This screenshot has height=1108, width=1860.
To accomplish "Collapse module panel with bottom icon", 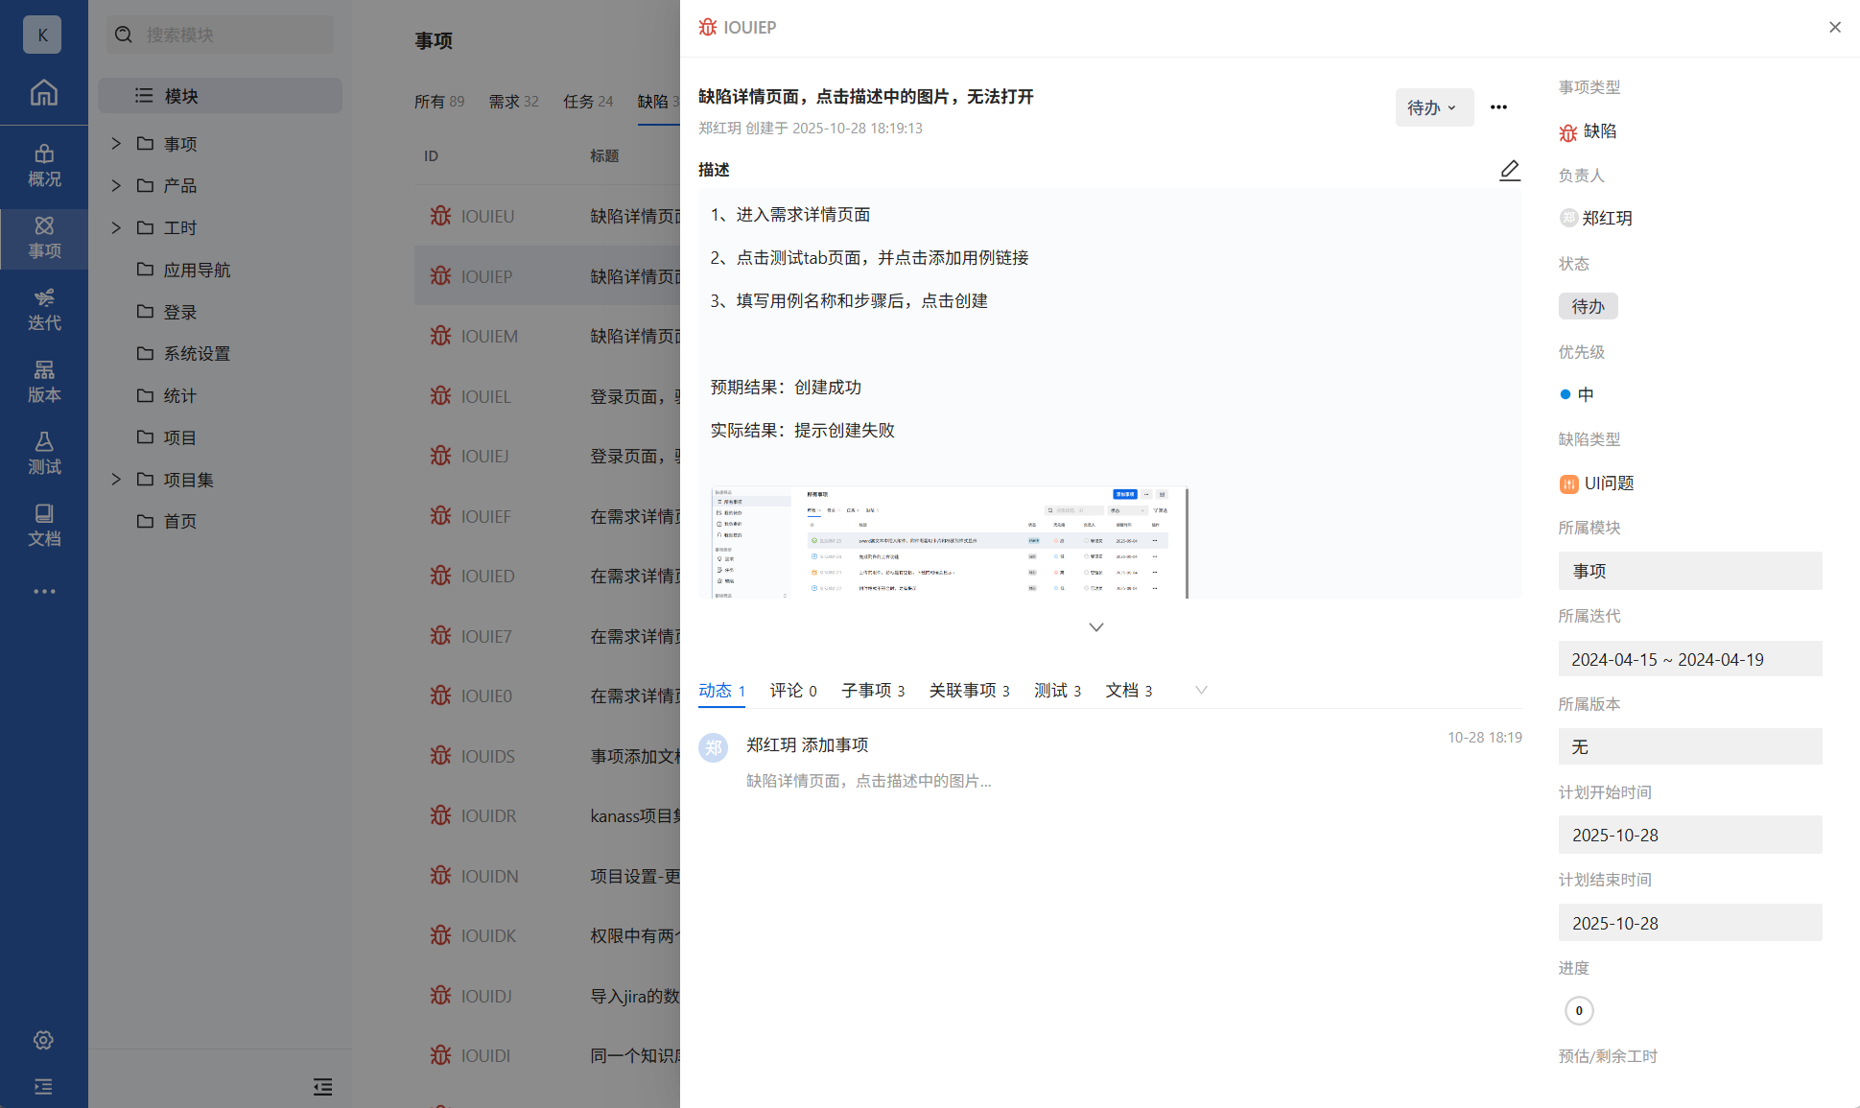I will click(322, 1087).
